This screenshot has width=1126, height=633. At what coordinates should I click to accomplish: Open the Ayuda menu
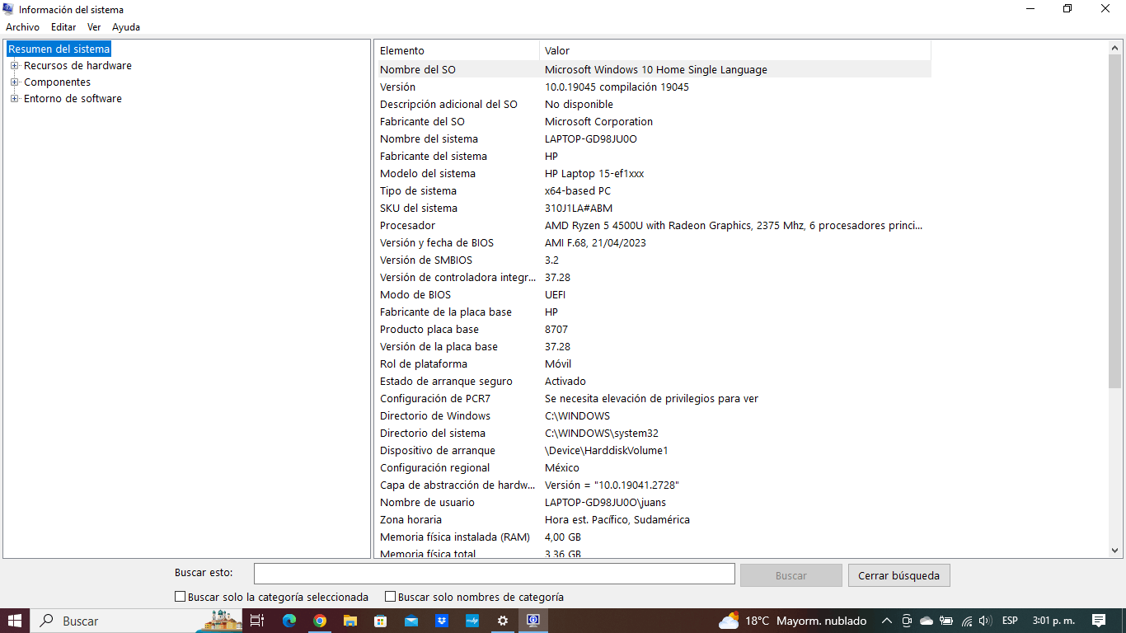(x=126, y=27)
